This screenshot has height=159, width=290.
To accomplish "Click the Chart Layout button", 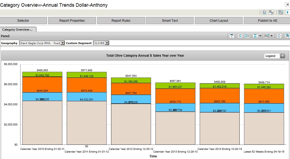I will click(x=219, y=21).
